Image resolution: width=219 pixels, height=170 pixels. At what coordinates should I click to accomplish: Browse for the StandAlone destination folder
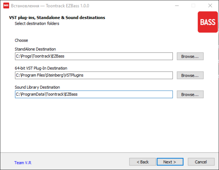190,56
